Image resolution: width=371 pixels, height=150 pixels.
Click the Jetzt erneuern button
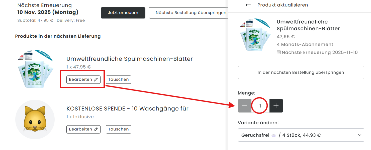coord(123,13)
